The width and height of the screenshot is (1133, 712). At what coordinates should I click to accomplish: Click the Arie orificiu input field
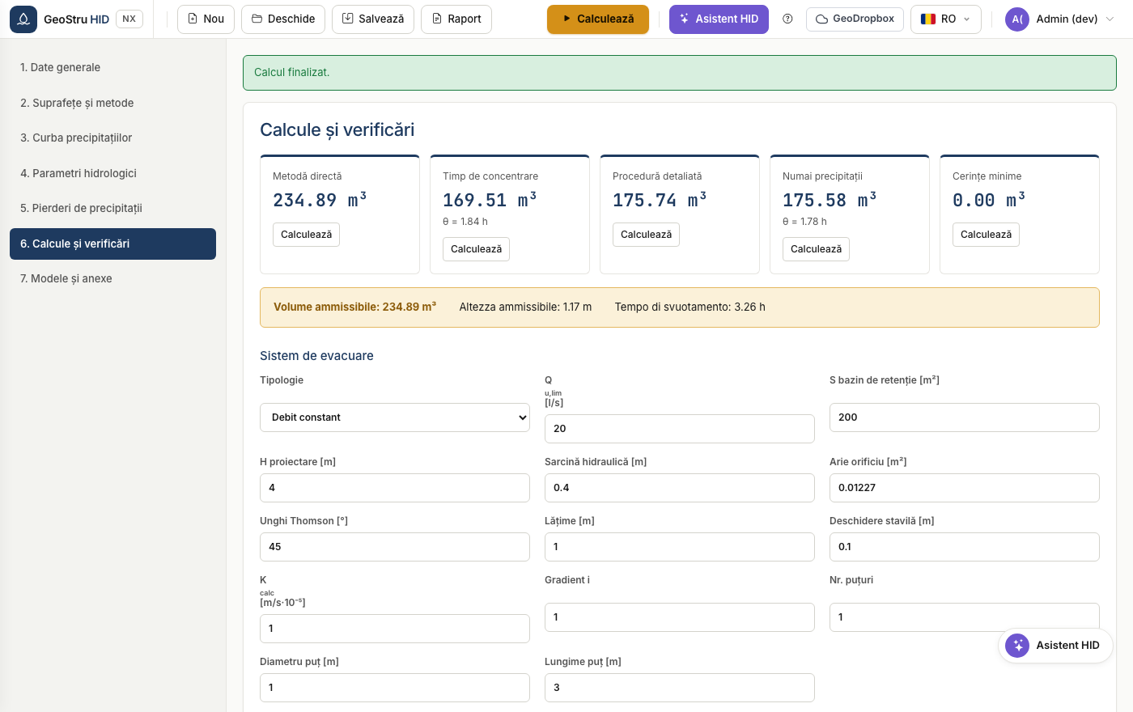pyautogui.click(x=965, y=488)
